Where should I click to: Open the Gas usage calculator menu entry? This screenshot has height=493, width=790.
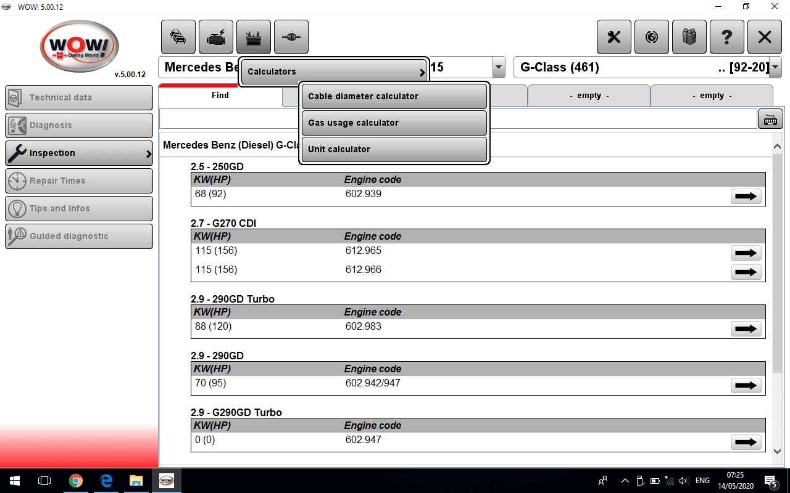(x=394, y=123)
